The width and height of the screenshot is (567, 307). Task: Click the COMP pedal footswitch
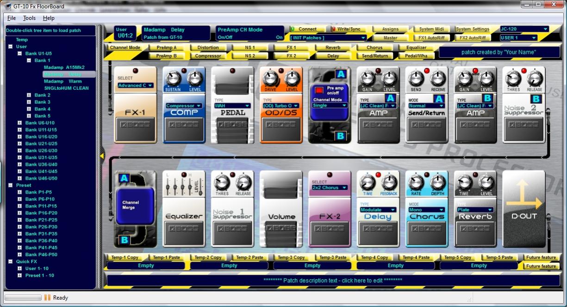coord(184,128)
